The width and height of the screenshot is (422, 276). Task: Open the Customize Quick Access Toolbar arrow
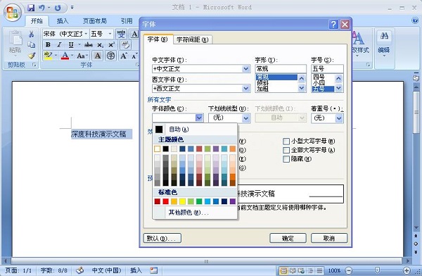(x=72, y=8)
